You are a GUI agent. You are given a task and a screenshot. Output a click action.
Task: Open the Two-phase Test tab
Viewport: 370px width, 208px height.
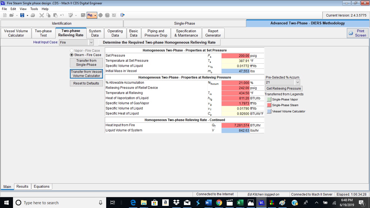pos(43,33)
